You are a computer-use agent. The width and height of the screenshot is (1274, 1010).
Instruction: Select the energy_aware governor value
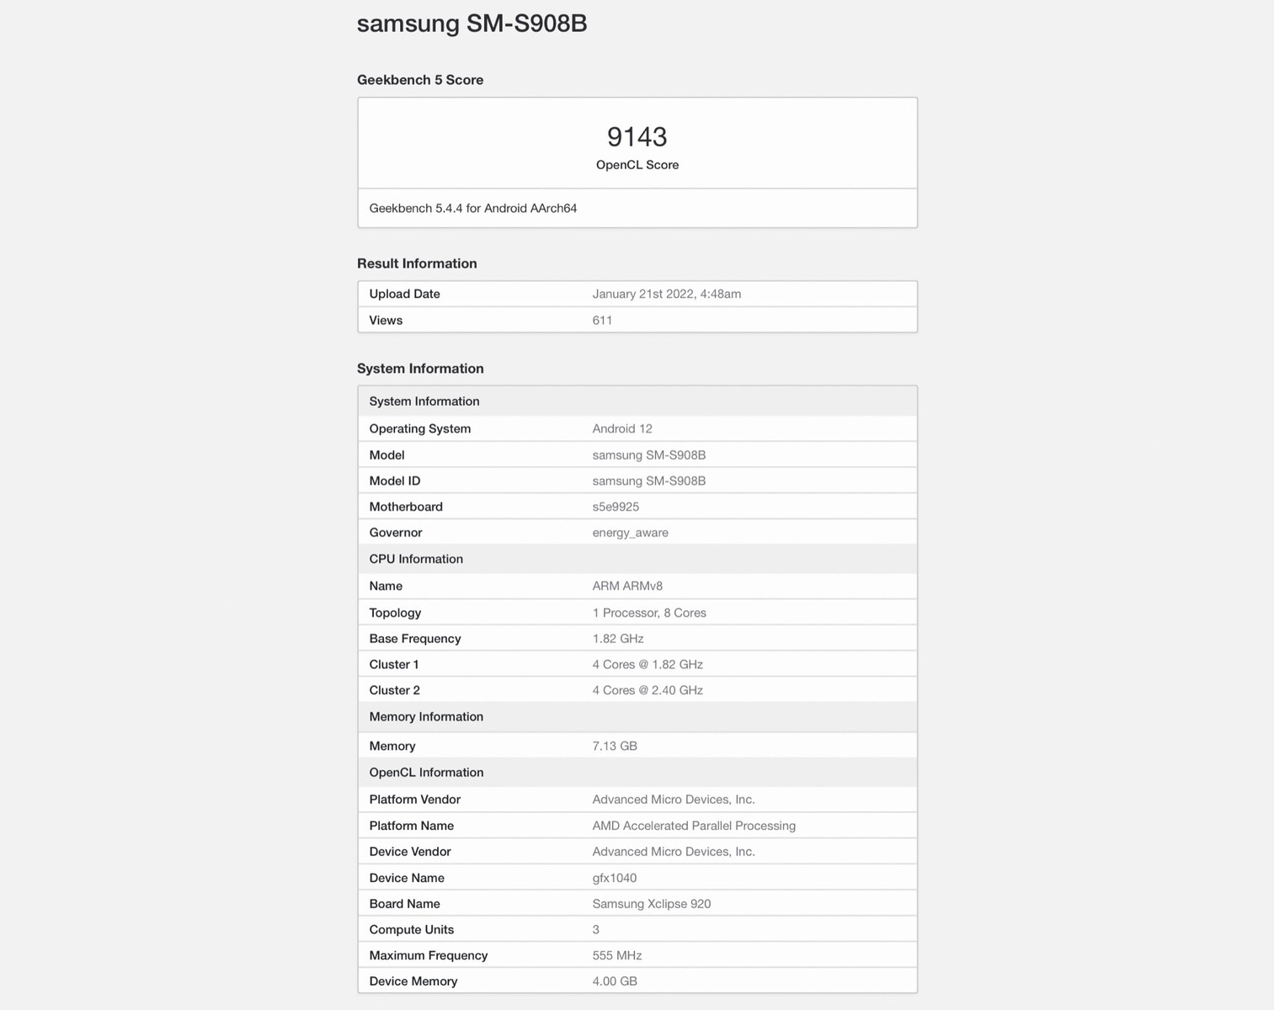coord(630,533)
